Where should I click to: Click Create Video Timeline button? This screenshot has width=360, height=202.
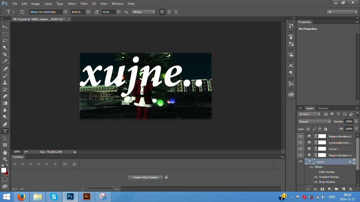[145, 178]
